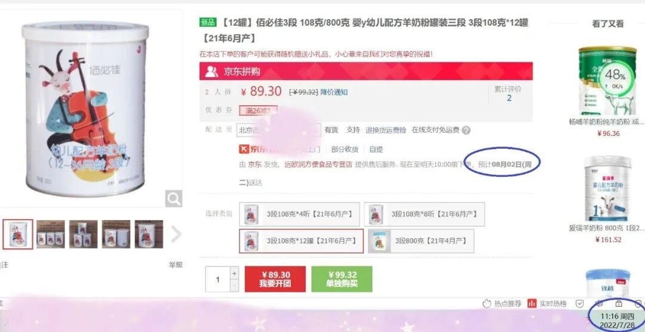Click the help question mark beside 在线支付免运费
The width and height of the screenshot is (645, 332).
point(466,130)
